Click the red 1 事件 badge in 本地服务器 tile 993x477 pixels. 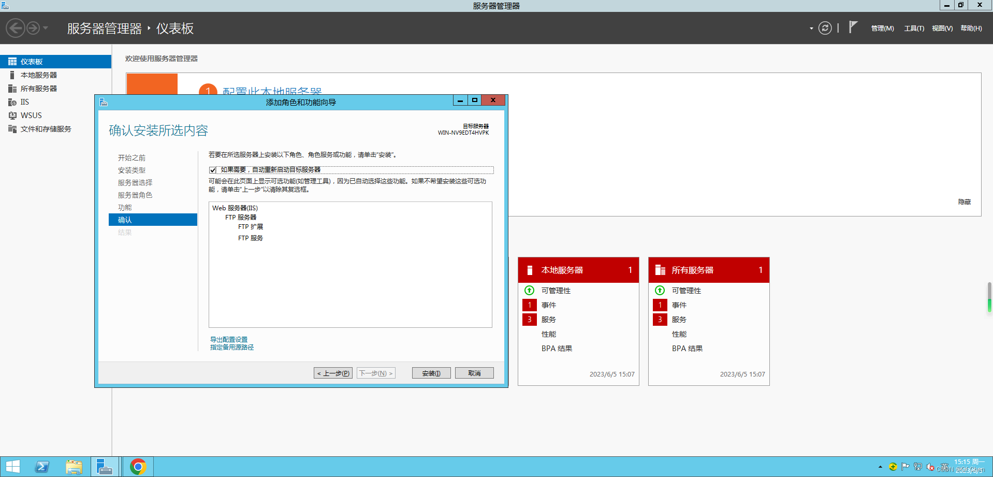coord(530,305)
